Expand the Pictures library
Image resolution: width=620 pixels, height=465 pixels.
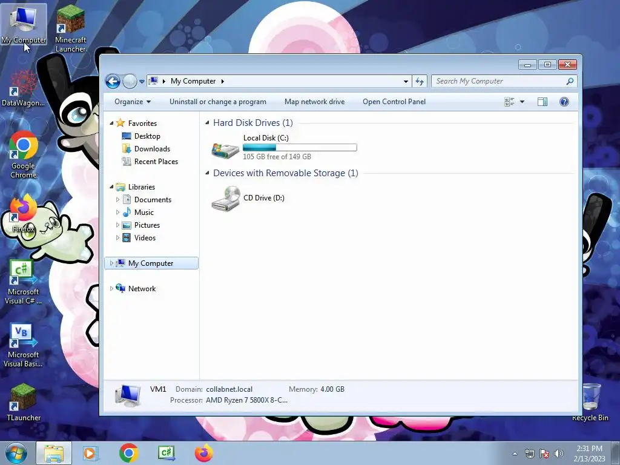coord(117,225)
